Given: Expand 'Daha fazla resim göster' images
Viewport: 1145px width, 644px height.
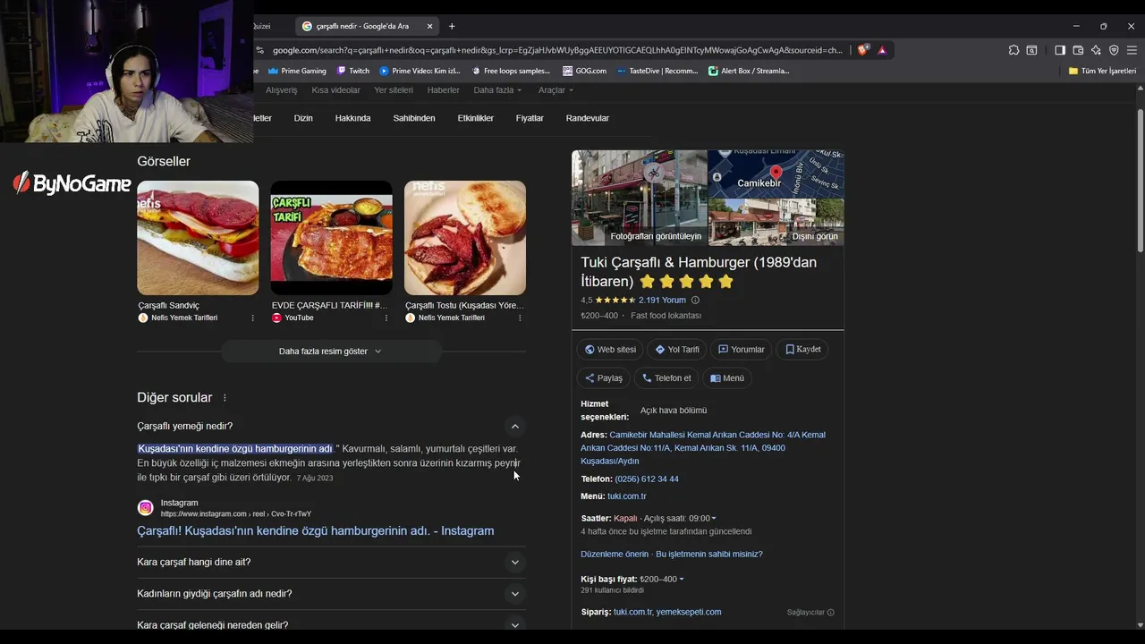Looking at the screenshot, I should 331,352.
